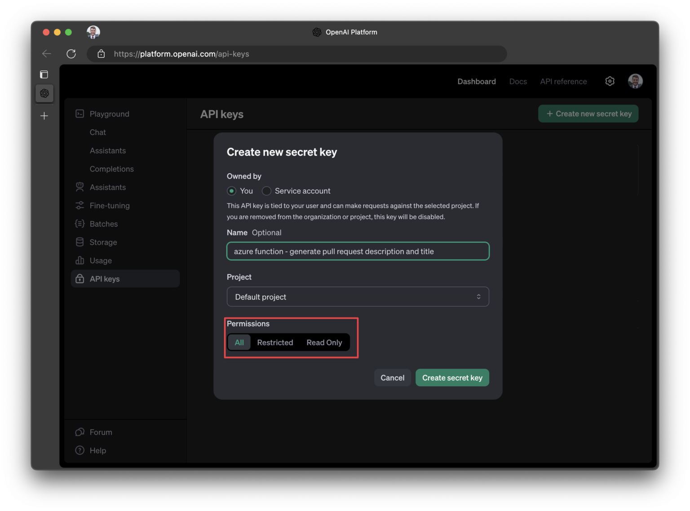Click the Create secret key button
Viewport: 690px width, 511px height.
452,378
